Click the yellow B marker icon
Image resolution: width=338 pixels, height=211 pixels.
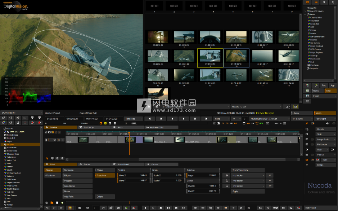(x=105, y=123)
